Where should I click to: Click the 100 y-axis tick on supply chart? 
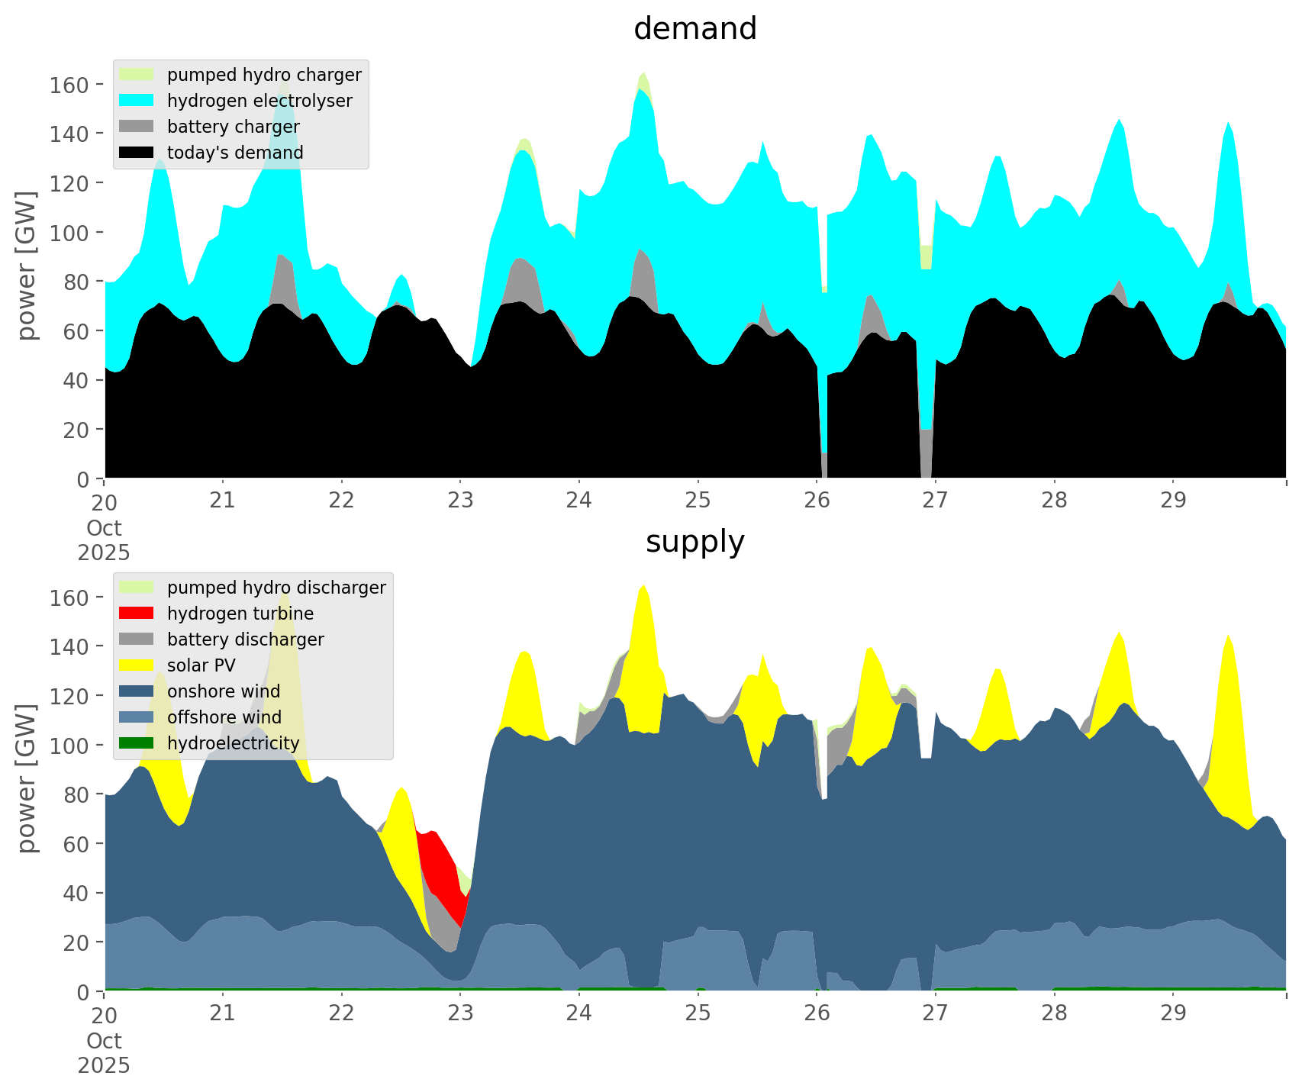pos(69,746)
